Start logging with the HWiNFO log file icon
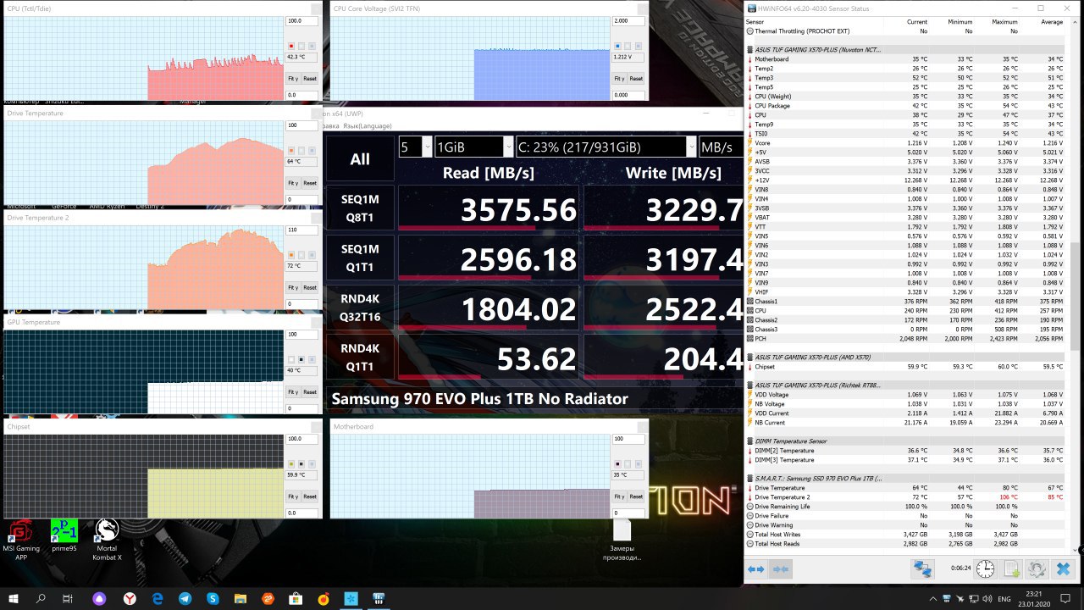The width and height of the screenshot is (1084, 610). coord(1011,569)
